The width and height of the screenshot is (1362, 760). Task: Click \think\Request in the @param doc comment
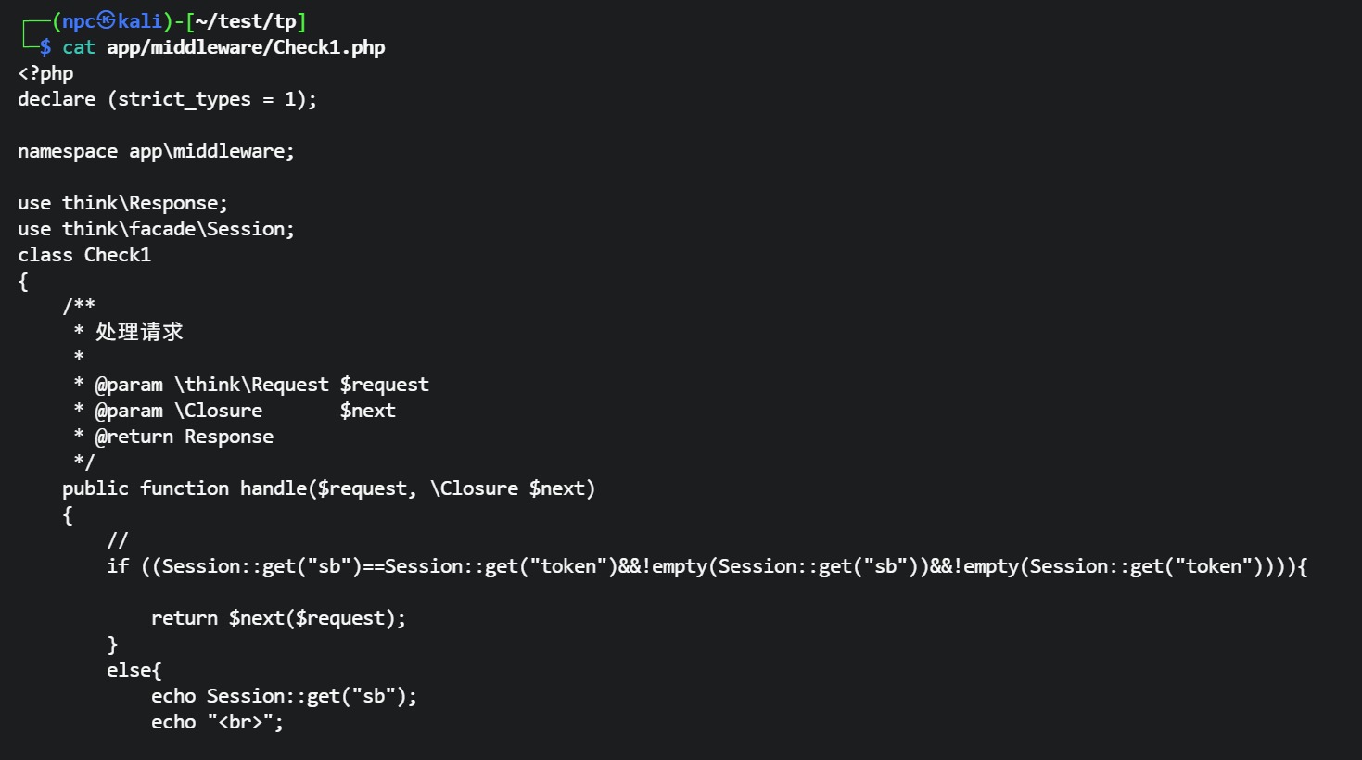point(251,385)
